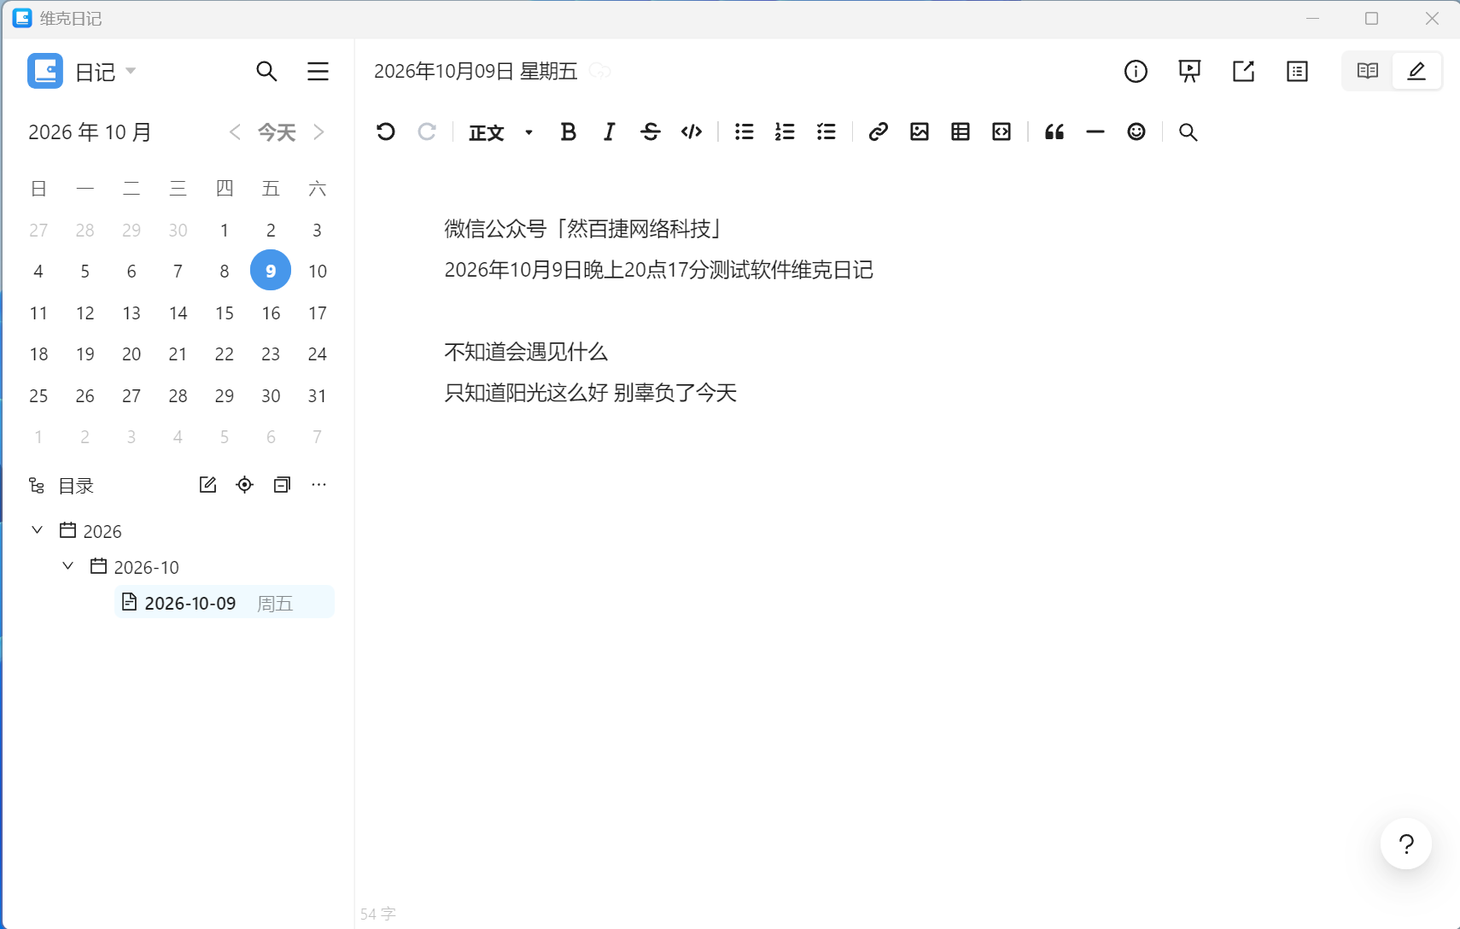Insert inline code formatting
The image size is (1460, 929).
pos(692,131)
